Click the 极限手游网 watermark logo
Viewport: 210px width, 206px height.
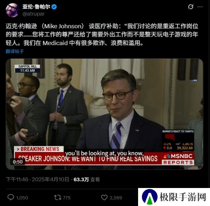(x=174, y=197)
